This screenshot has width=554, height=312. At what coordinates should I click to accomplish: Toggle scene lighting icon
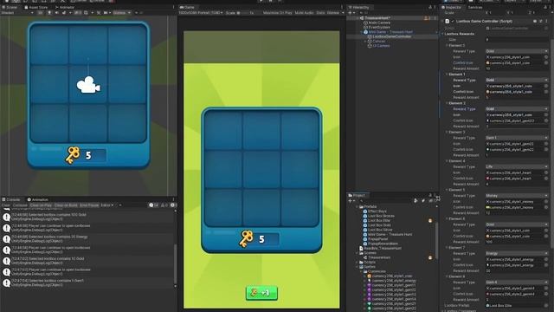(x=49, y=13)
